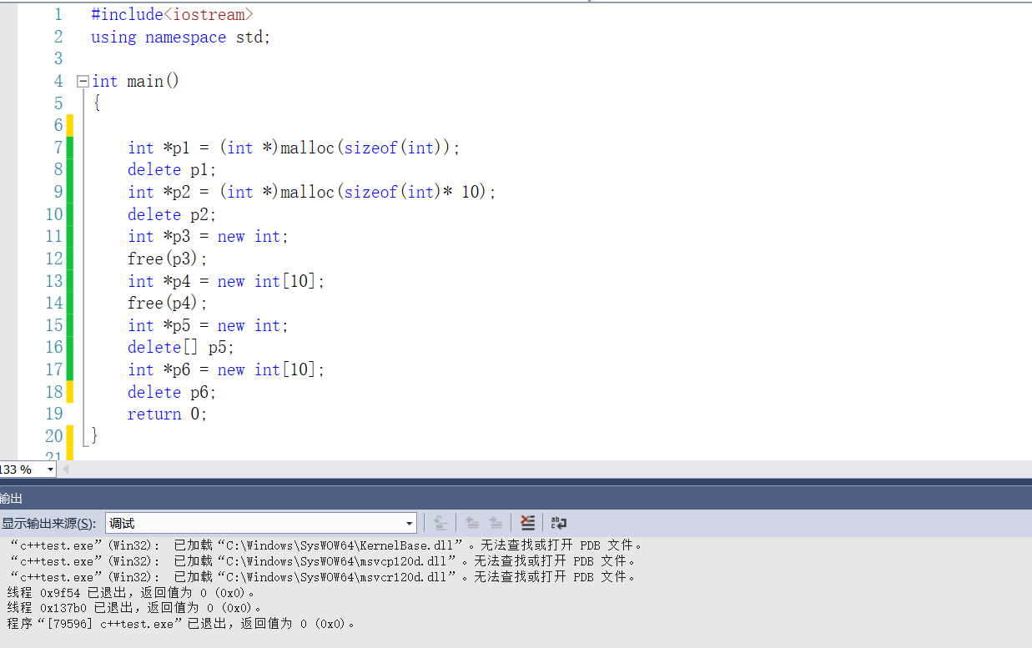Click the Clear All output icon
The image size is (1032, 648).
point(527,523)
